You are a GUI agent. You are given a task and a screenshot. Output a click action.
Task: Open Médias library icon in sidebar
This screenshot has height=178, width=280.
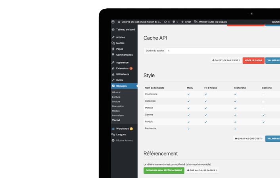tap(113, 43)
